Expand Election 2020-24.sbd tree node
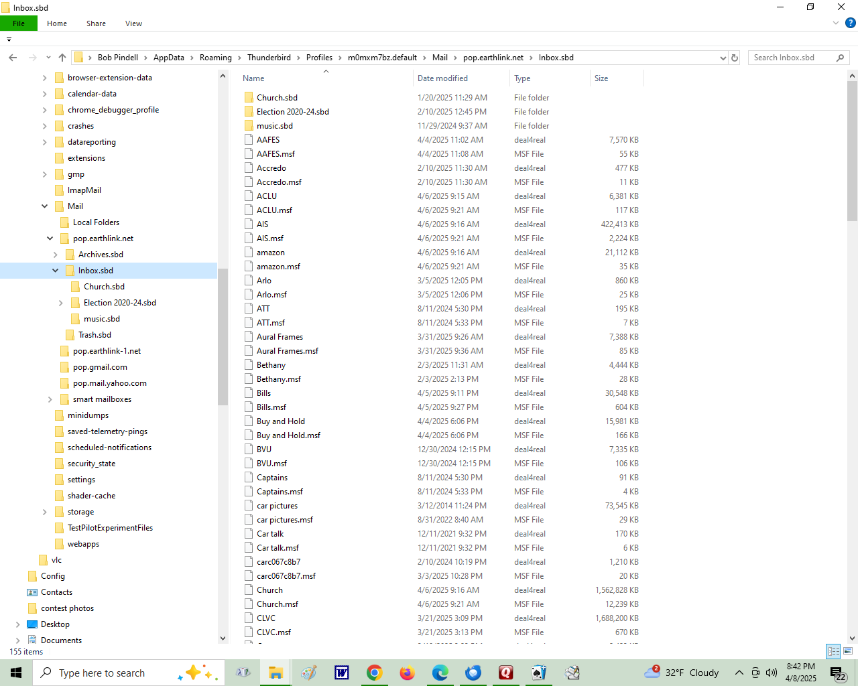Screen dimensions: 858x686 click(x=61, y=303)
